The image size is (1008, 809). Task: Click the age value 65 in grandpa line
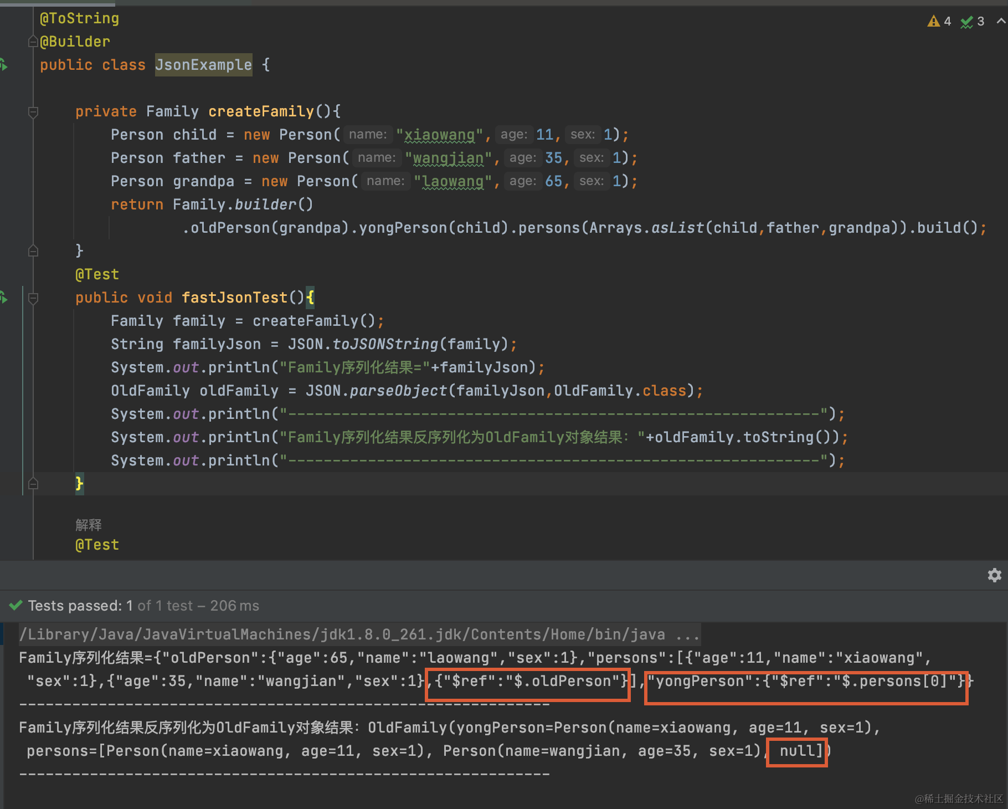pyautogui.click(x=554, y=181)
